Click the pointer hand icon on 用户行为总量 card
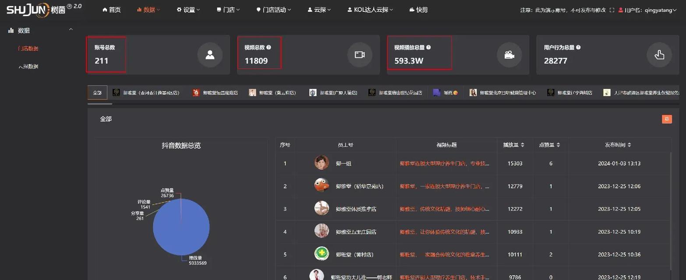 [659, 55]
